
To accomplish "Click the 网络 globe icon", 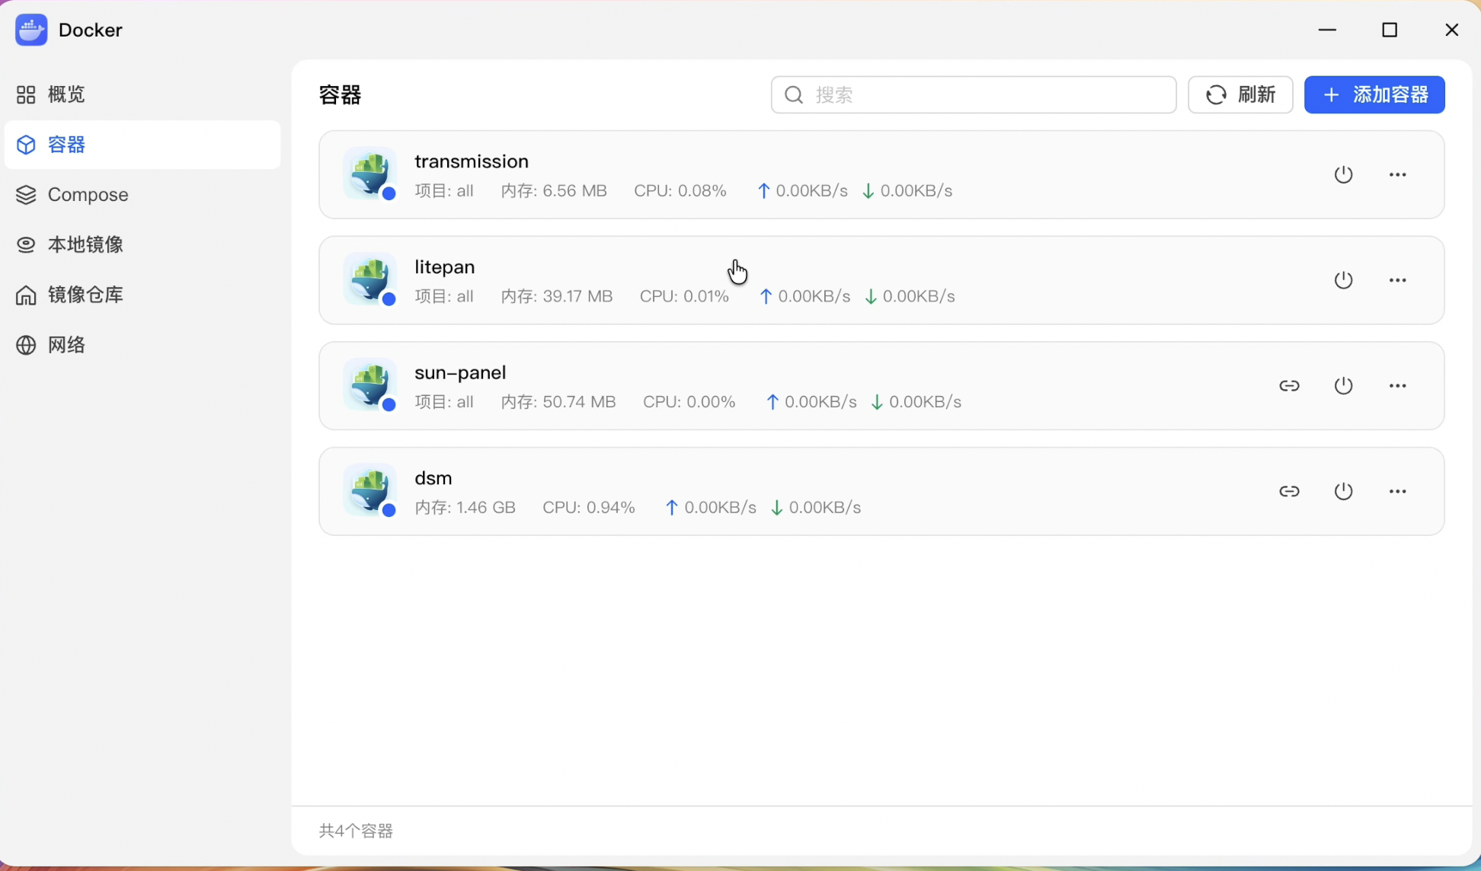I will (x=26, y=345).
